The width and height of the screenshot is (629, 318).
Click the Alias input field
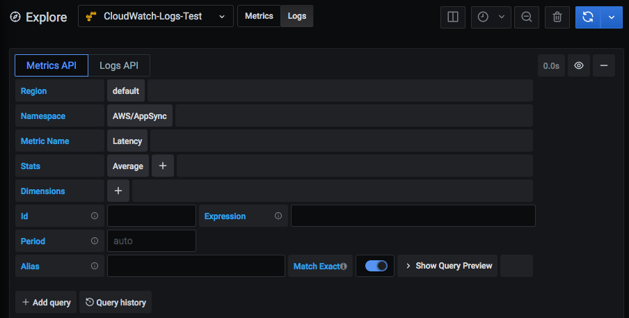tap(196, 266)
